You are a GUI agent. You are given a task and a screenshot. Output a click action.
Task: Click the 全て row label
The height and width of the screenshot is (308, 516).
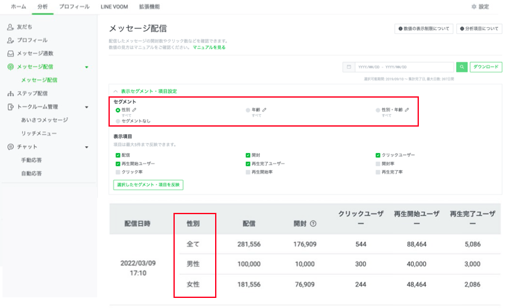coord(193,244)
